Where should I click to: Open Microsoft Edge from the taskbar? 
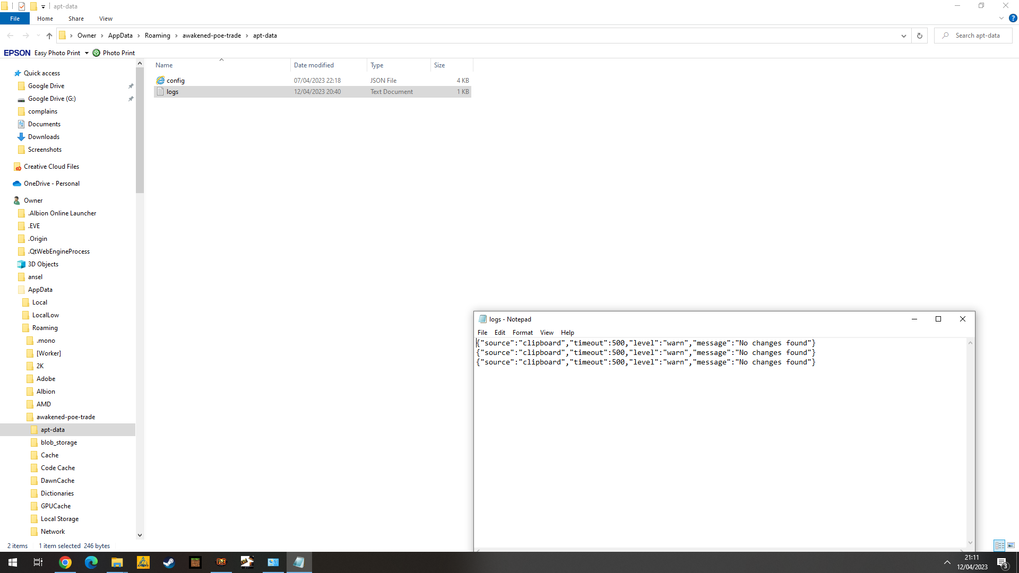91,562
